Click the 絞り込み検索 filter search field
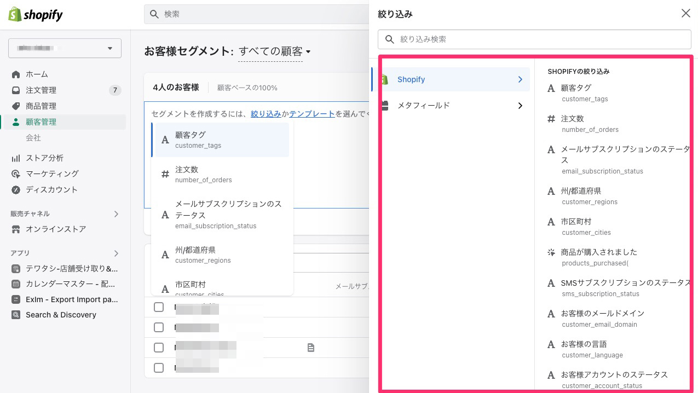This screenshot has width=698, height=393. [x=534, y=39]
